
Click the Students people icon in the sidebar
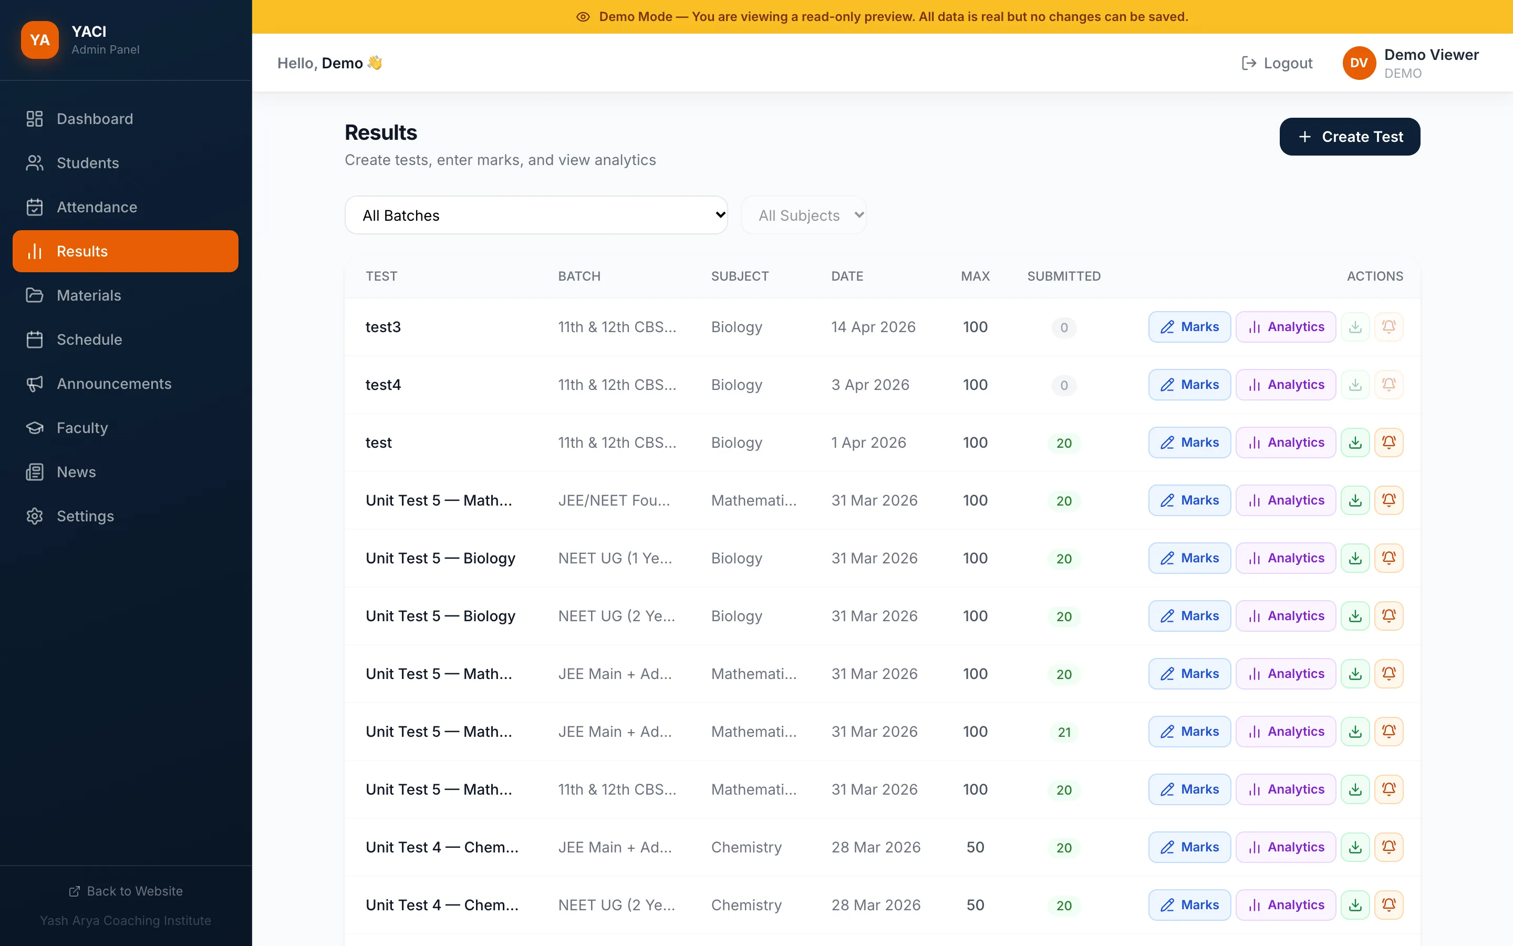pos(35,163)
